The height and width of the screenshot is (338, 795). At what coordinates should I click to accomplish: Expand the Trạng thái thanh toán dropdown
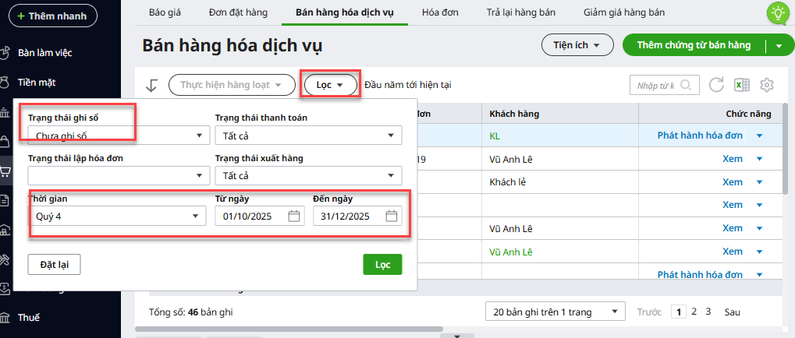click(x=308, y=136)
